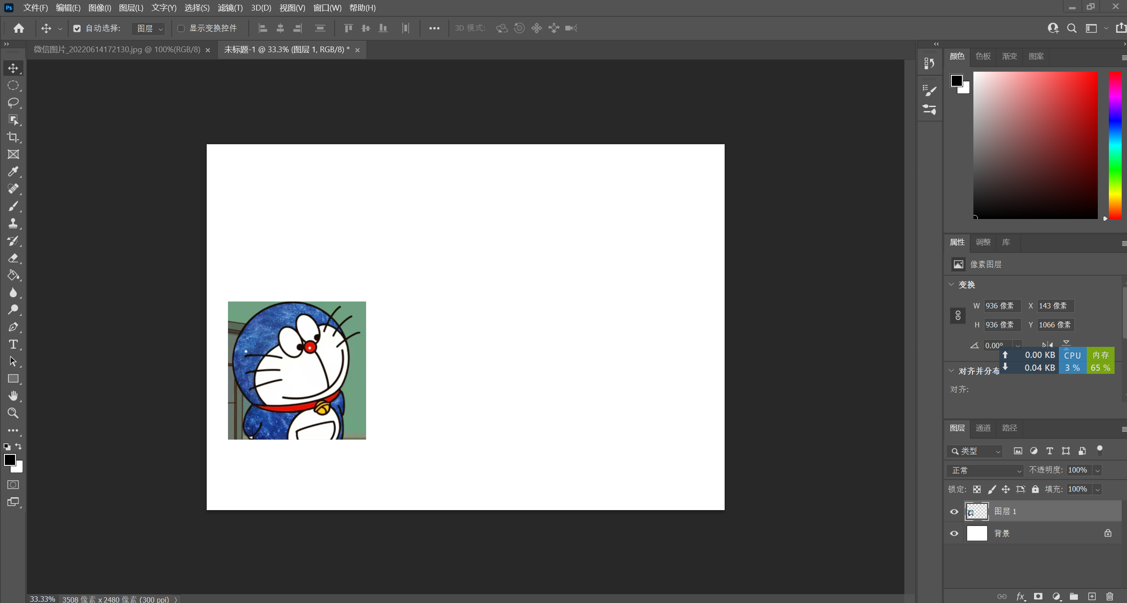
Task: Select the Hand tool
Action: (x=13, y=396)
